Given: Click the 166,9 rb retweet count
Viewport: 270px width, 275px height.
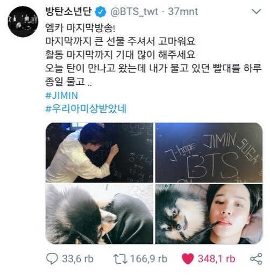Looking at the screenshot, I should pos(148,259).
